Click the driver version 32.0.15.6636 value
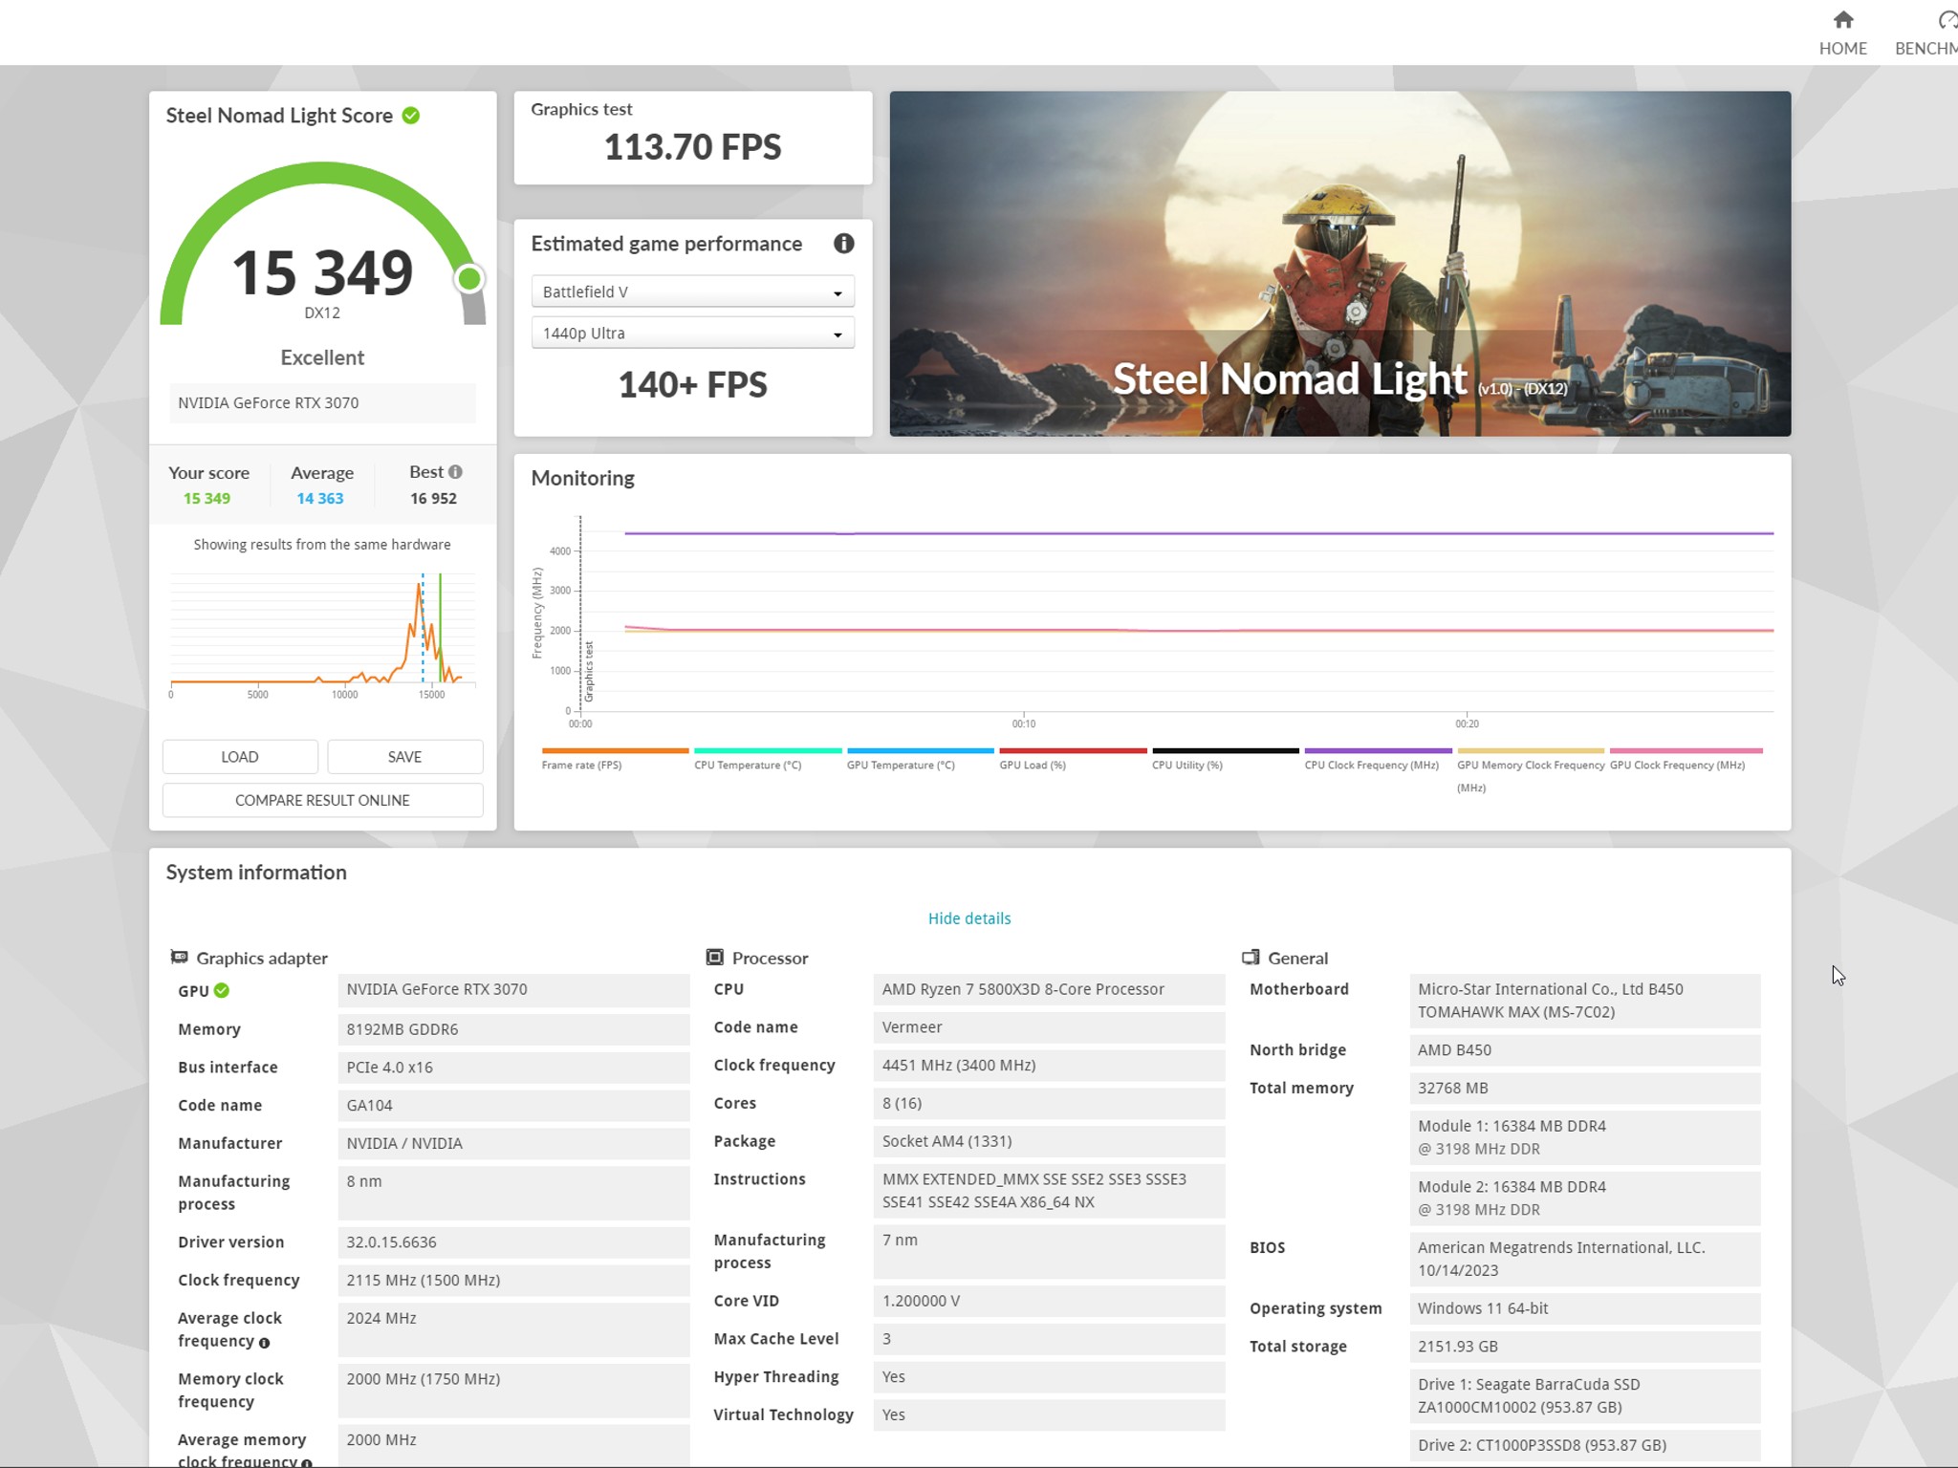This screenshot has height=1468, width=1958. (x=513, y=1242)
